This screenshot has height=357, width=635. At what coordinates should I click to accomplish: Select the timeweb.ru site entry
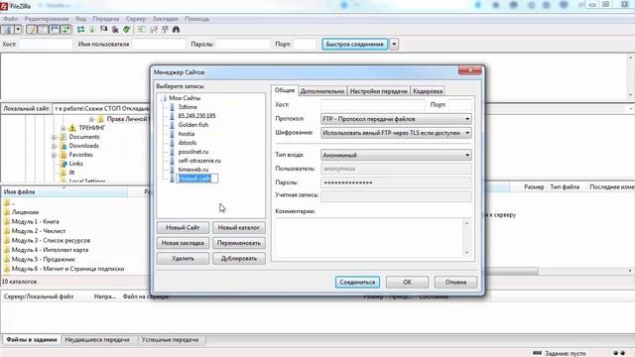click(x=193, y=170)
